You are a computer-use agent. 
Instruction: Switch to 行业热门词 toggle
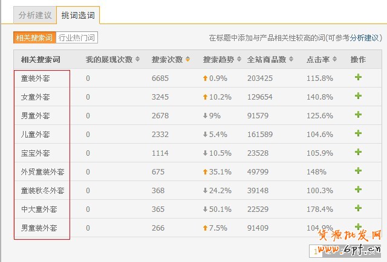pos(77,38)
